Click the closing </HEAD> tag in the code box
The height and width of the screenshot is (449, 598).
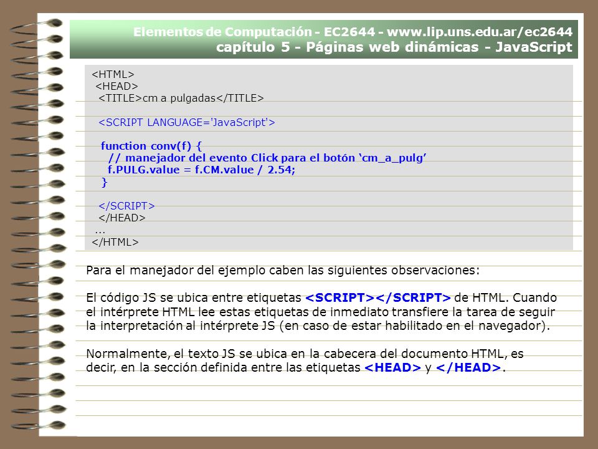122,218
